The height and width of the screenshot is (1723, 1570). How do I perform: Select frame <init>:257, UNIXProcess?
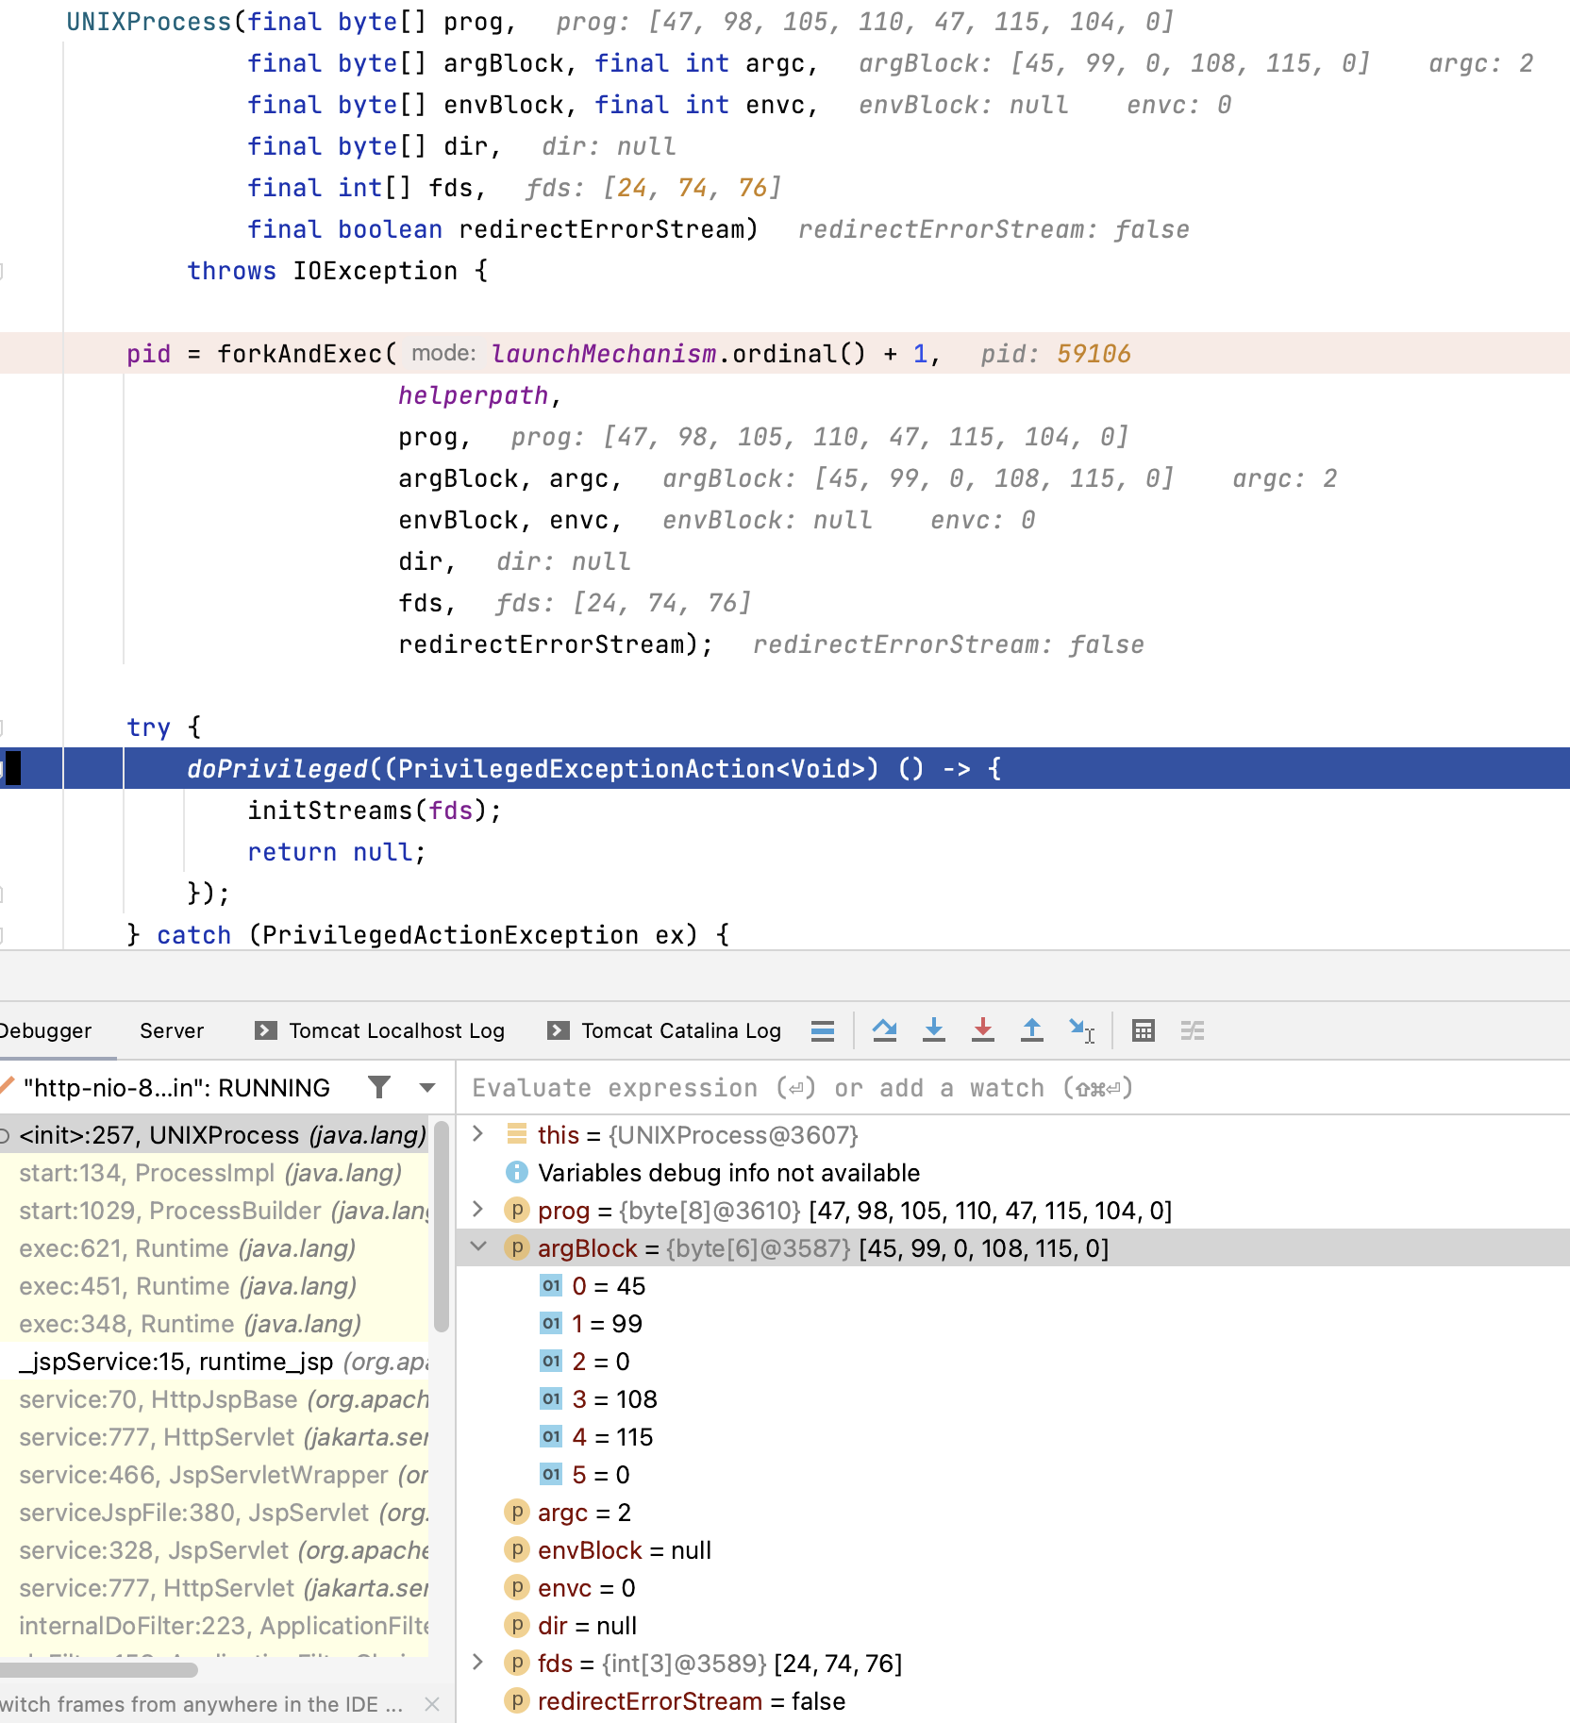tap(215, 1135)
